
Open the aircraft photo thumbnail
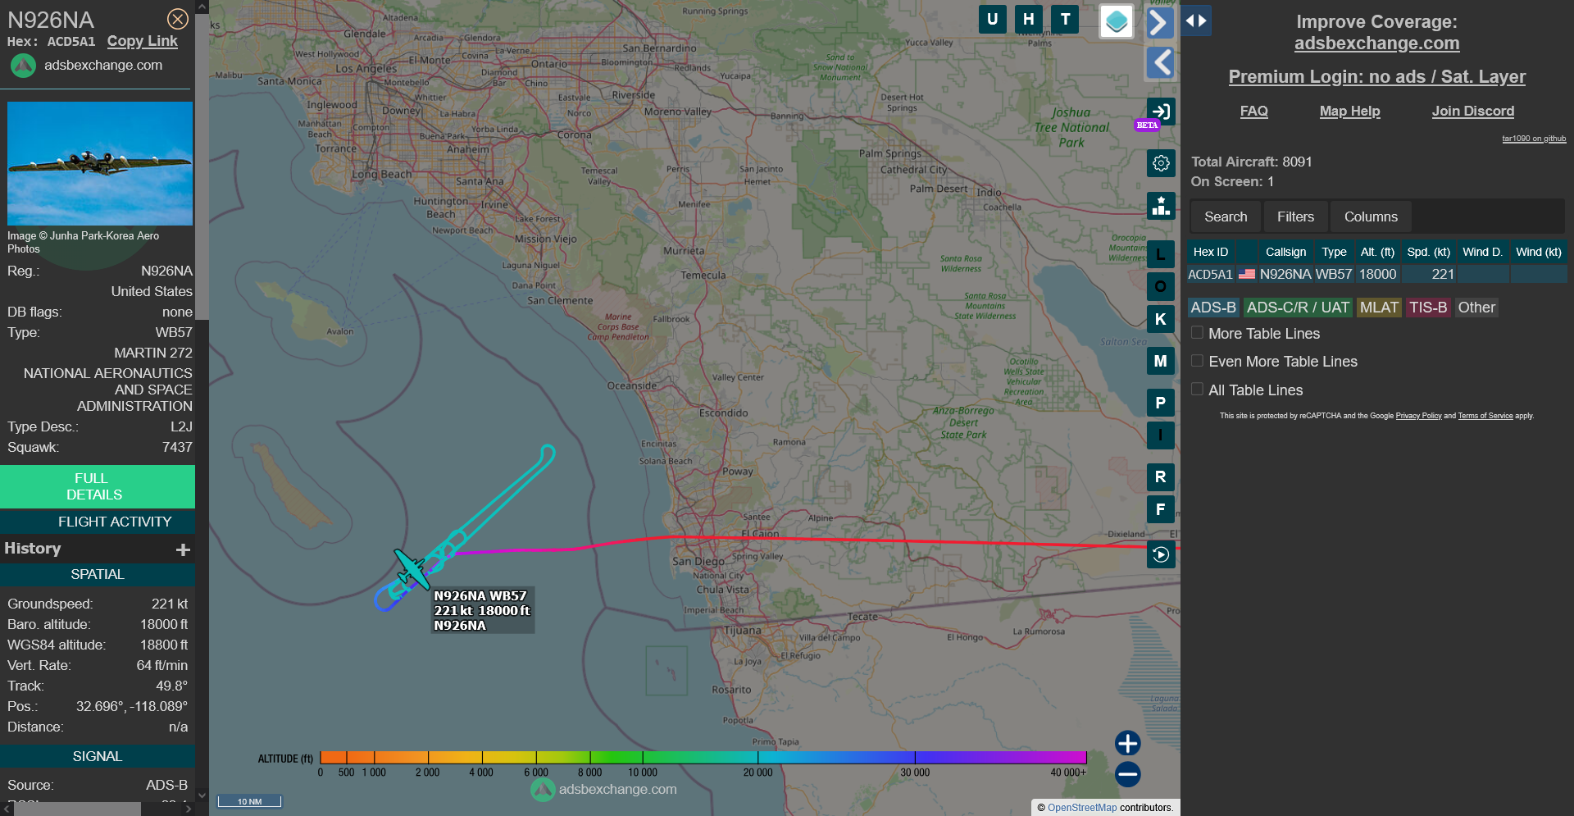coord(100,163)
